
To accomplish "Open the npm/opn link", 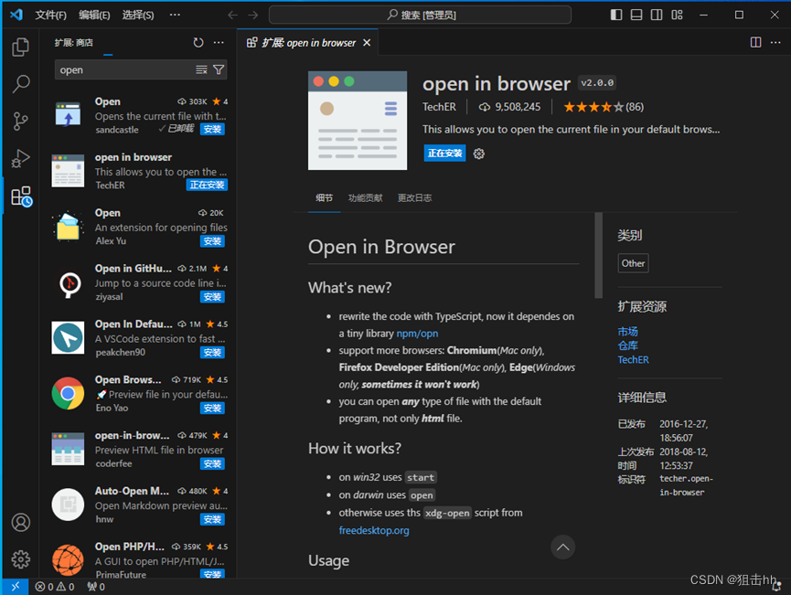I will coord(417,334).
